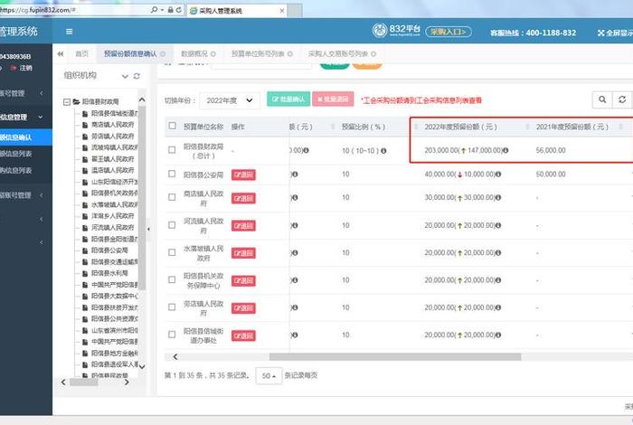Tick the checkbox for 水落坡镇人民政府 row
Viewport: 633px width, 425px height.
pos(172,252)
